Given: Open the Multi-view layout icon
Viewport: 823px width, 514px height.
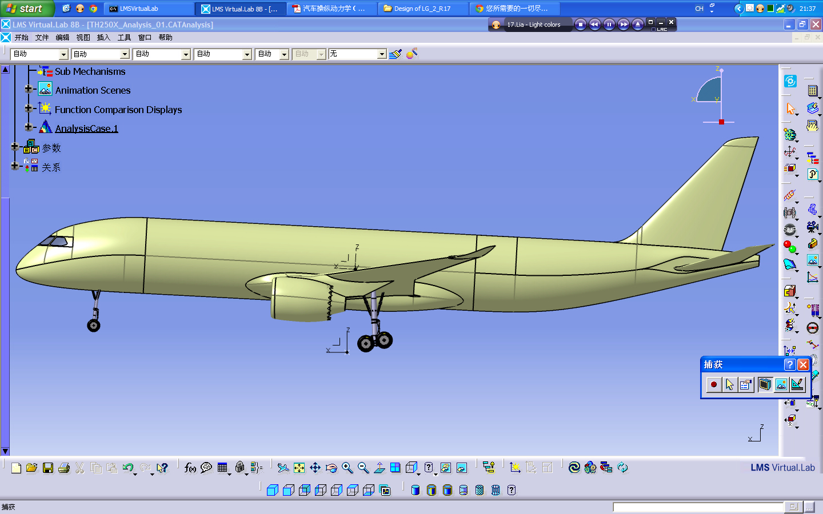Looking at the screenshot, I should pyautogui.click(x=395, y=468).
